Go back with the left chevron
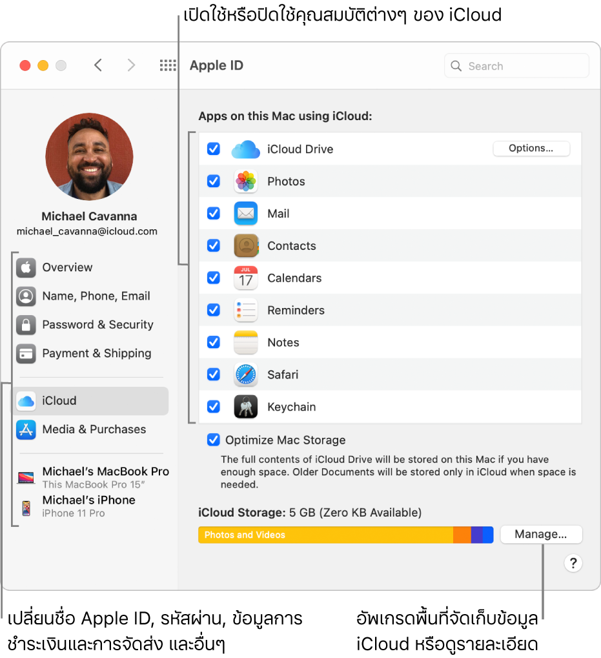This screenshot has width=601, height=658. (x=98, y=65)
